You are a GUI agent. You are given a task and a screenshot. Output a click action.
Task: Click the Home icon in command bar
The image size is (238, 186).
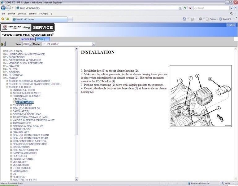tap(185, 19)
